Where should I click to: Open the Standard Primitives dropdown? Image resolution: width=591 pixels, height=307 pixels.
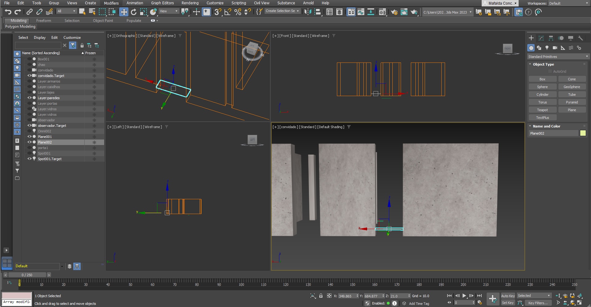point(558,57)
